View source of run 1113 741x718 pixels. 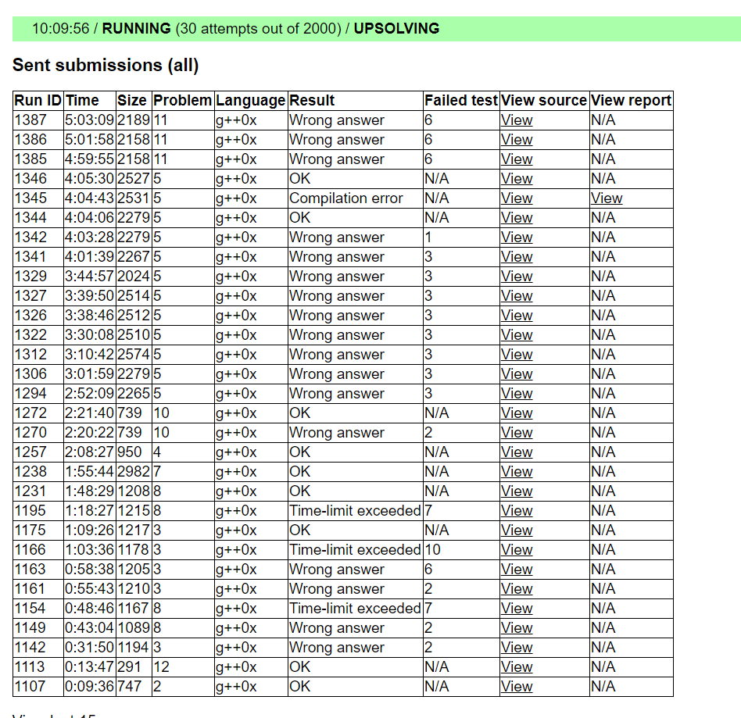click(517, 667)
